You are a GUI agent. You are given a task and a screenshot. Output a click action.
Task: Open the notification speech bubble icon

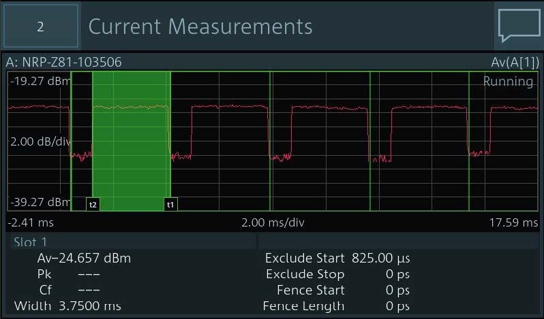point(519,27)
